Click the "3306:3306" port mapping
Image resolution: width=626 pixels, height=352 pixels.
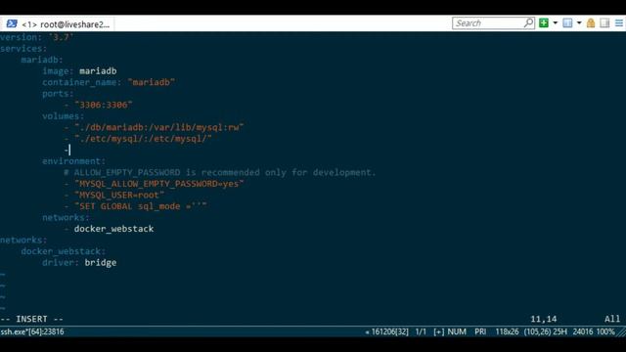tap(103, 105)
